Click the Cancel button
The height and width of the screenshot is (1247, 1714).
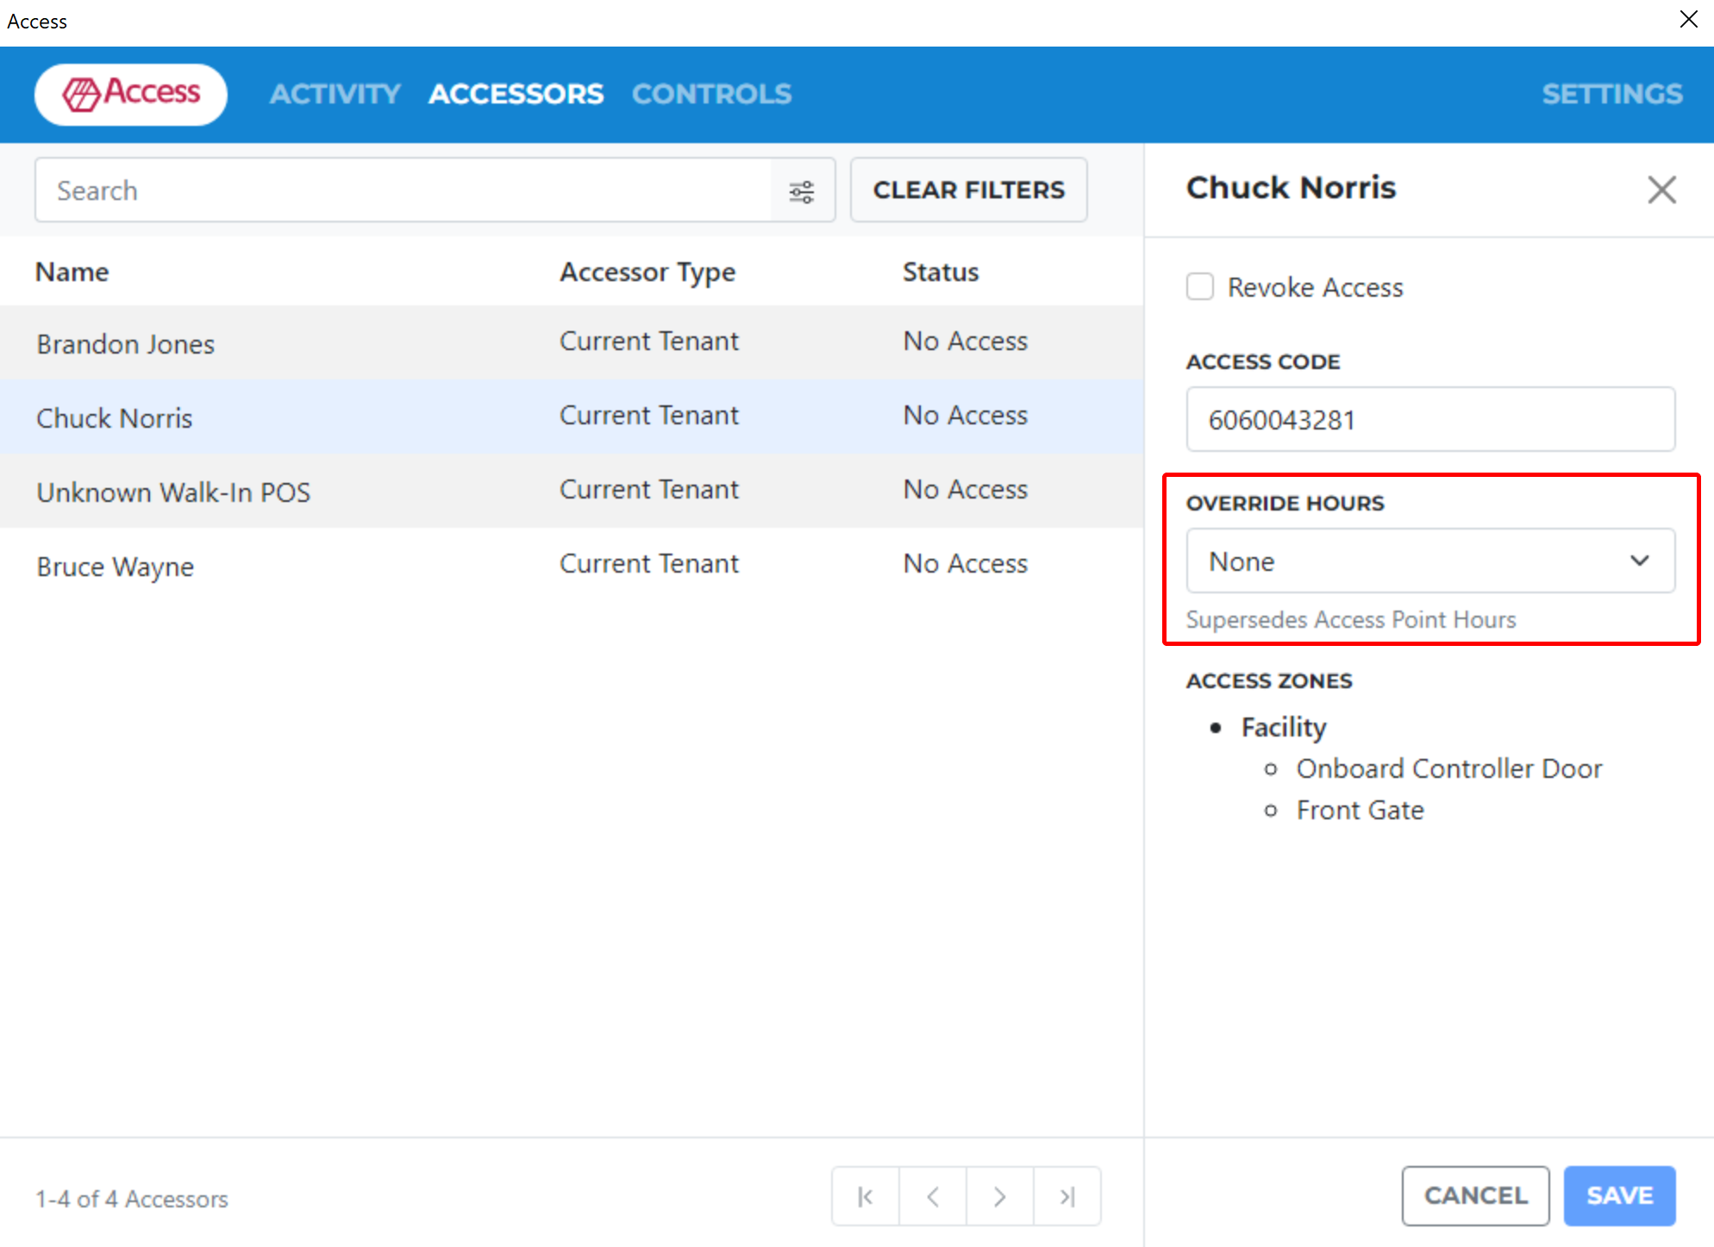coord(1475,1195)
